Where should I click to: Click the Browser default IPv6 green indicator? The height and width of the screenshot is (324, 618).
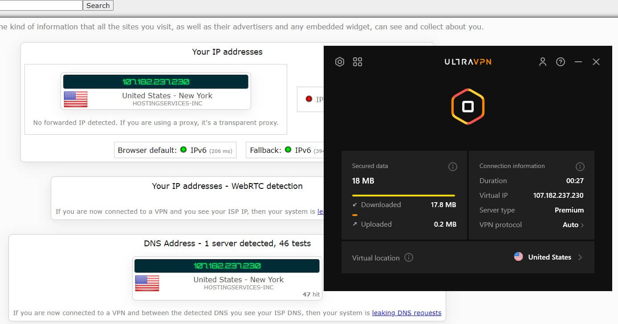click(183, 150)
